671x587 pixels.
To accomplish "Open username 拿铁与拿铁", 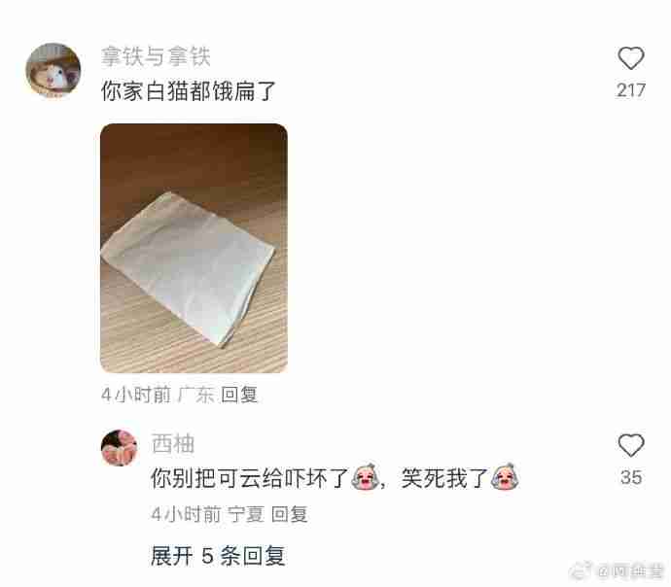I will (x=156, y=56).
